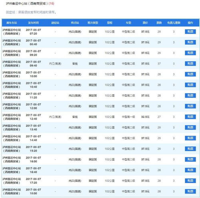Click the 车型 column header
200x198 pixels.
(x=128, y=23)
